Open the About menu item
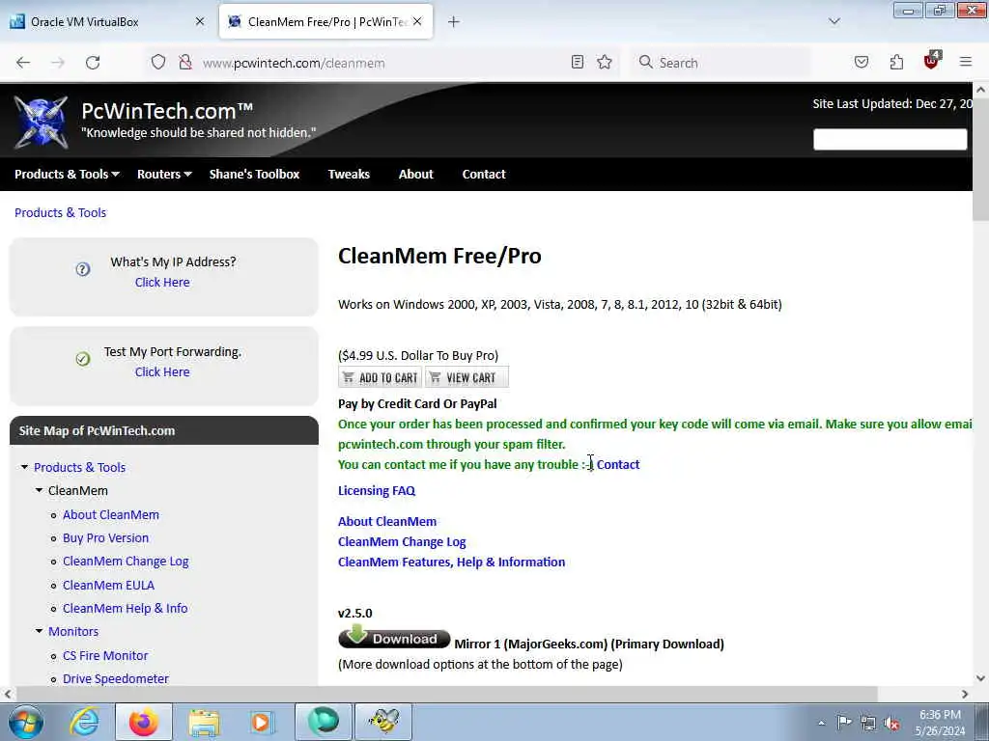Image resolution: width=989 pixels, height=741 pixels. (x=415, y=174)
